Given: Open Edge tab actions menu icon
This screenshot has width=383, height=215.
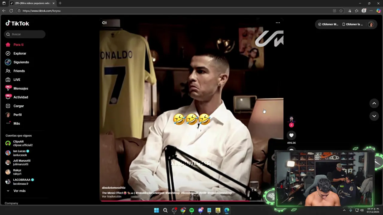Looking at the screenshot, I should (4, 3).
